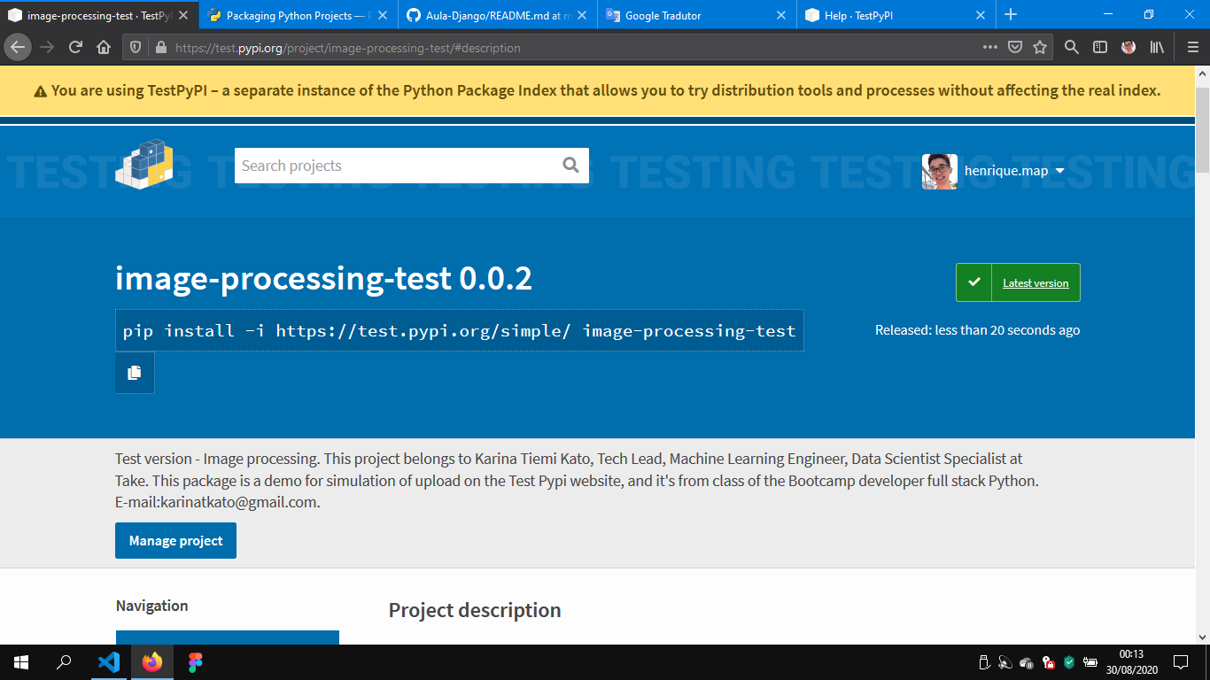Open the Windows notification center
The height and width of the screenshot is (680, 1210).
coord(1181,662)
